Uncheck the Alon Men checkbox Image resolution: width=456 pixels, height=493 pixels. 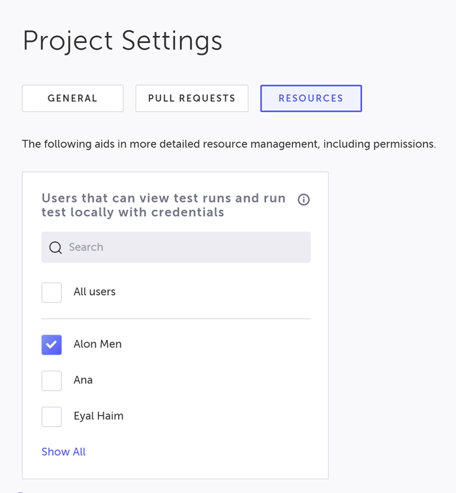52,345
